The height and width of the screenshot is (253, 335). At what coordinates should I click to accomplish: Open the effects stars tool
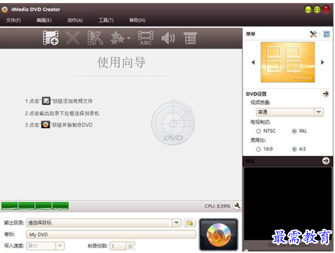tap(118, 38)
